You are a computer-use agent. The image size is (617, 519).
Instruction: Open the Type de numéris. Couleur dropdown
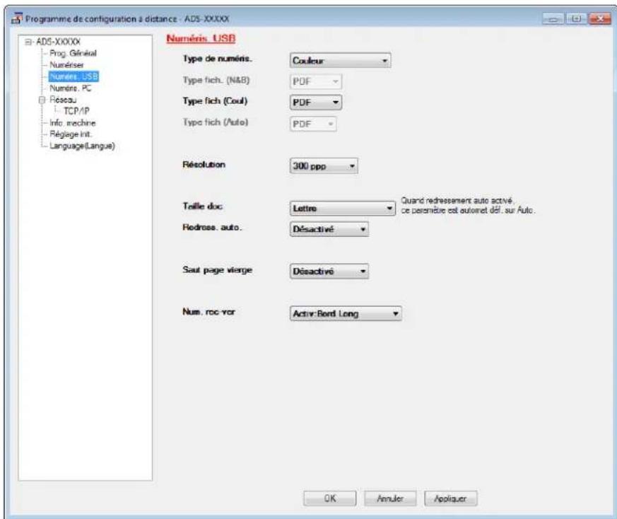pyautogui.click(x=340, y=61)
